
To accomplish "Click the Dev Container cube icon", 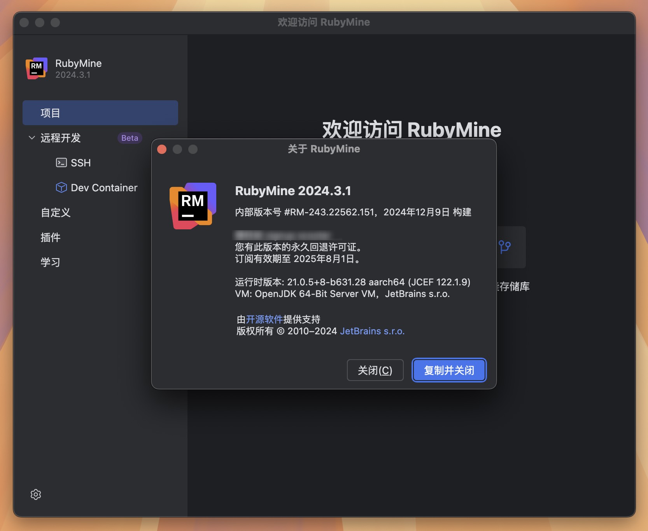I will tap(61, 187).
